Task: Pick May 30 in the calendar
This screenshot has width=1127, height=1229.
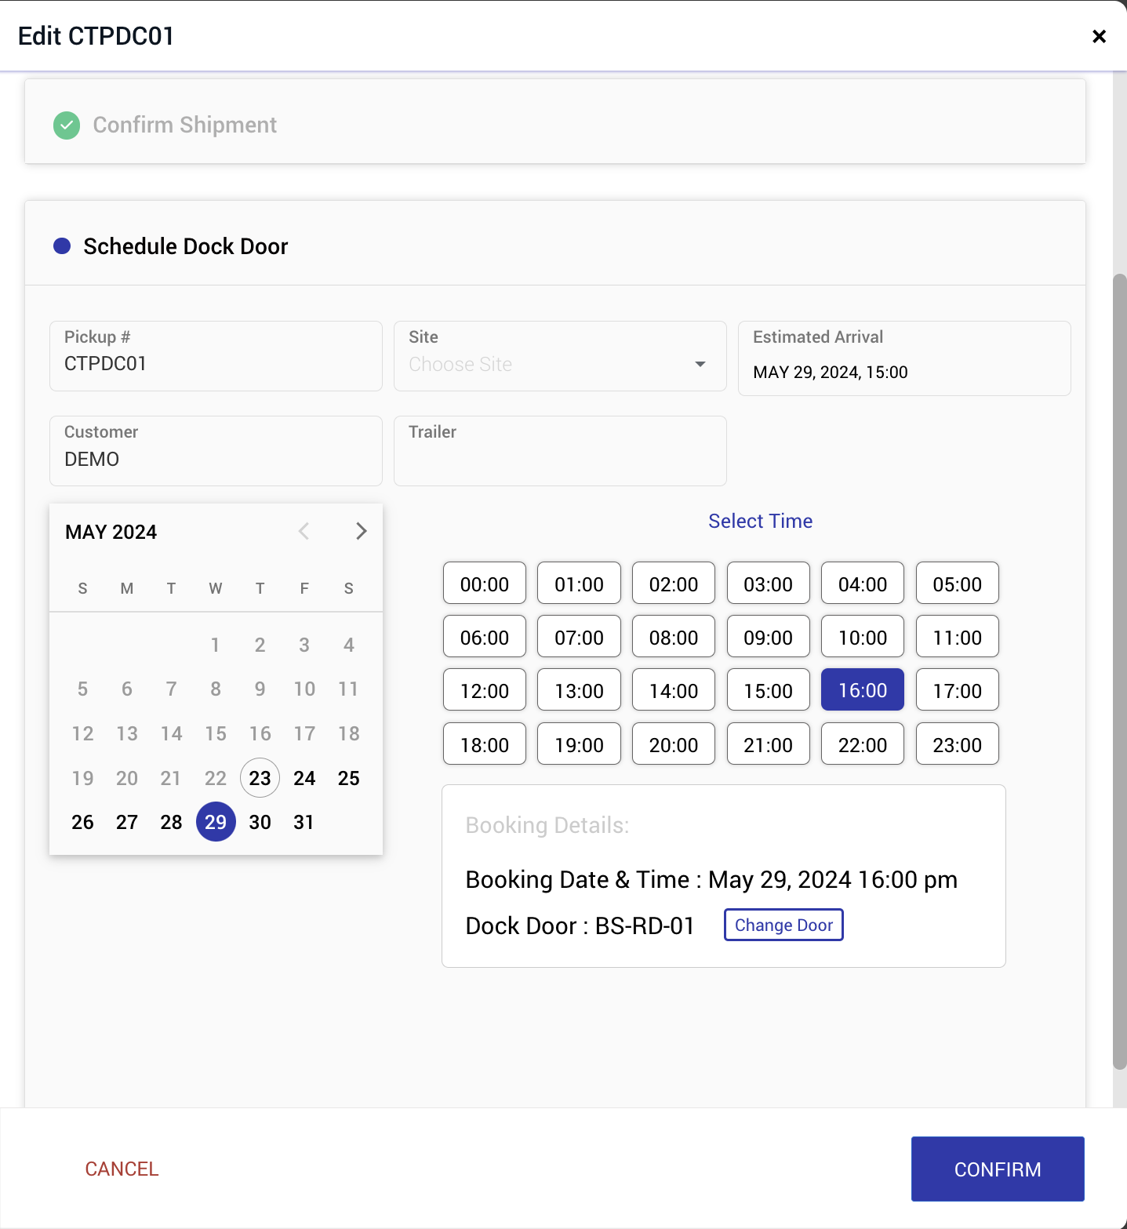Action: click(x=260, y=822)
